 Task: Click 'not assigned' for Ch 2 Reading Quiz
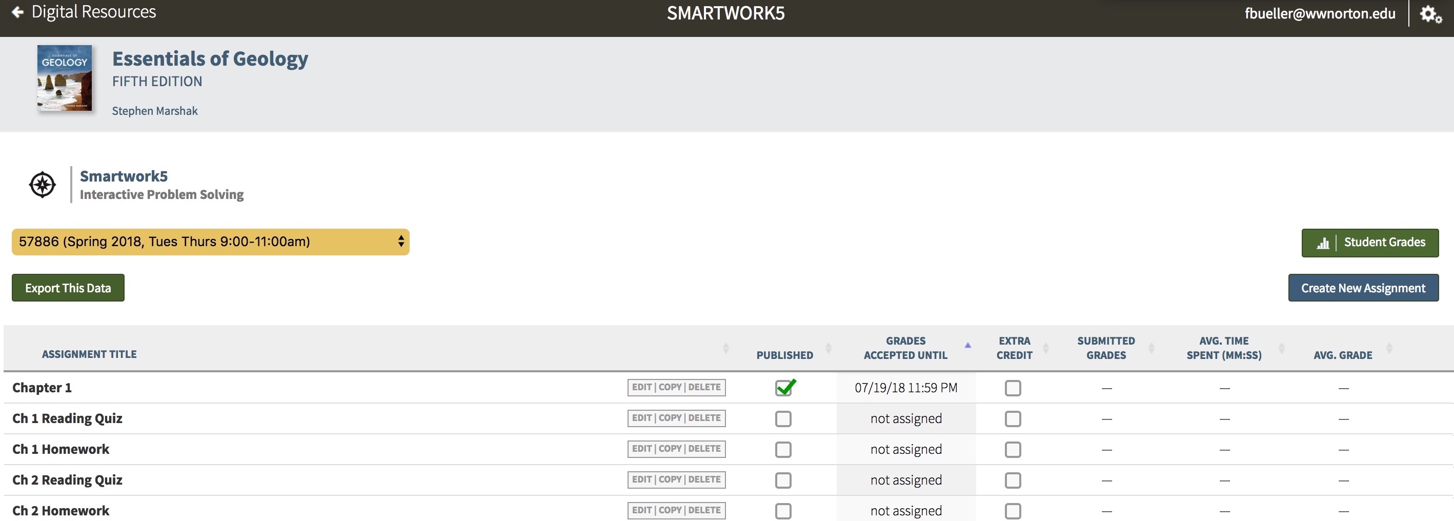click(x=906, y=480)
